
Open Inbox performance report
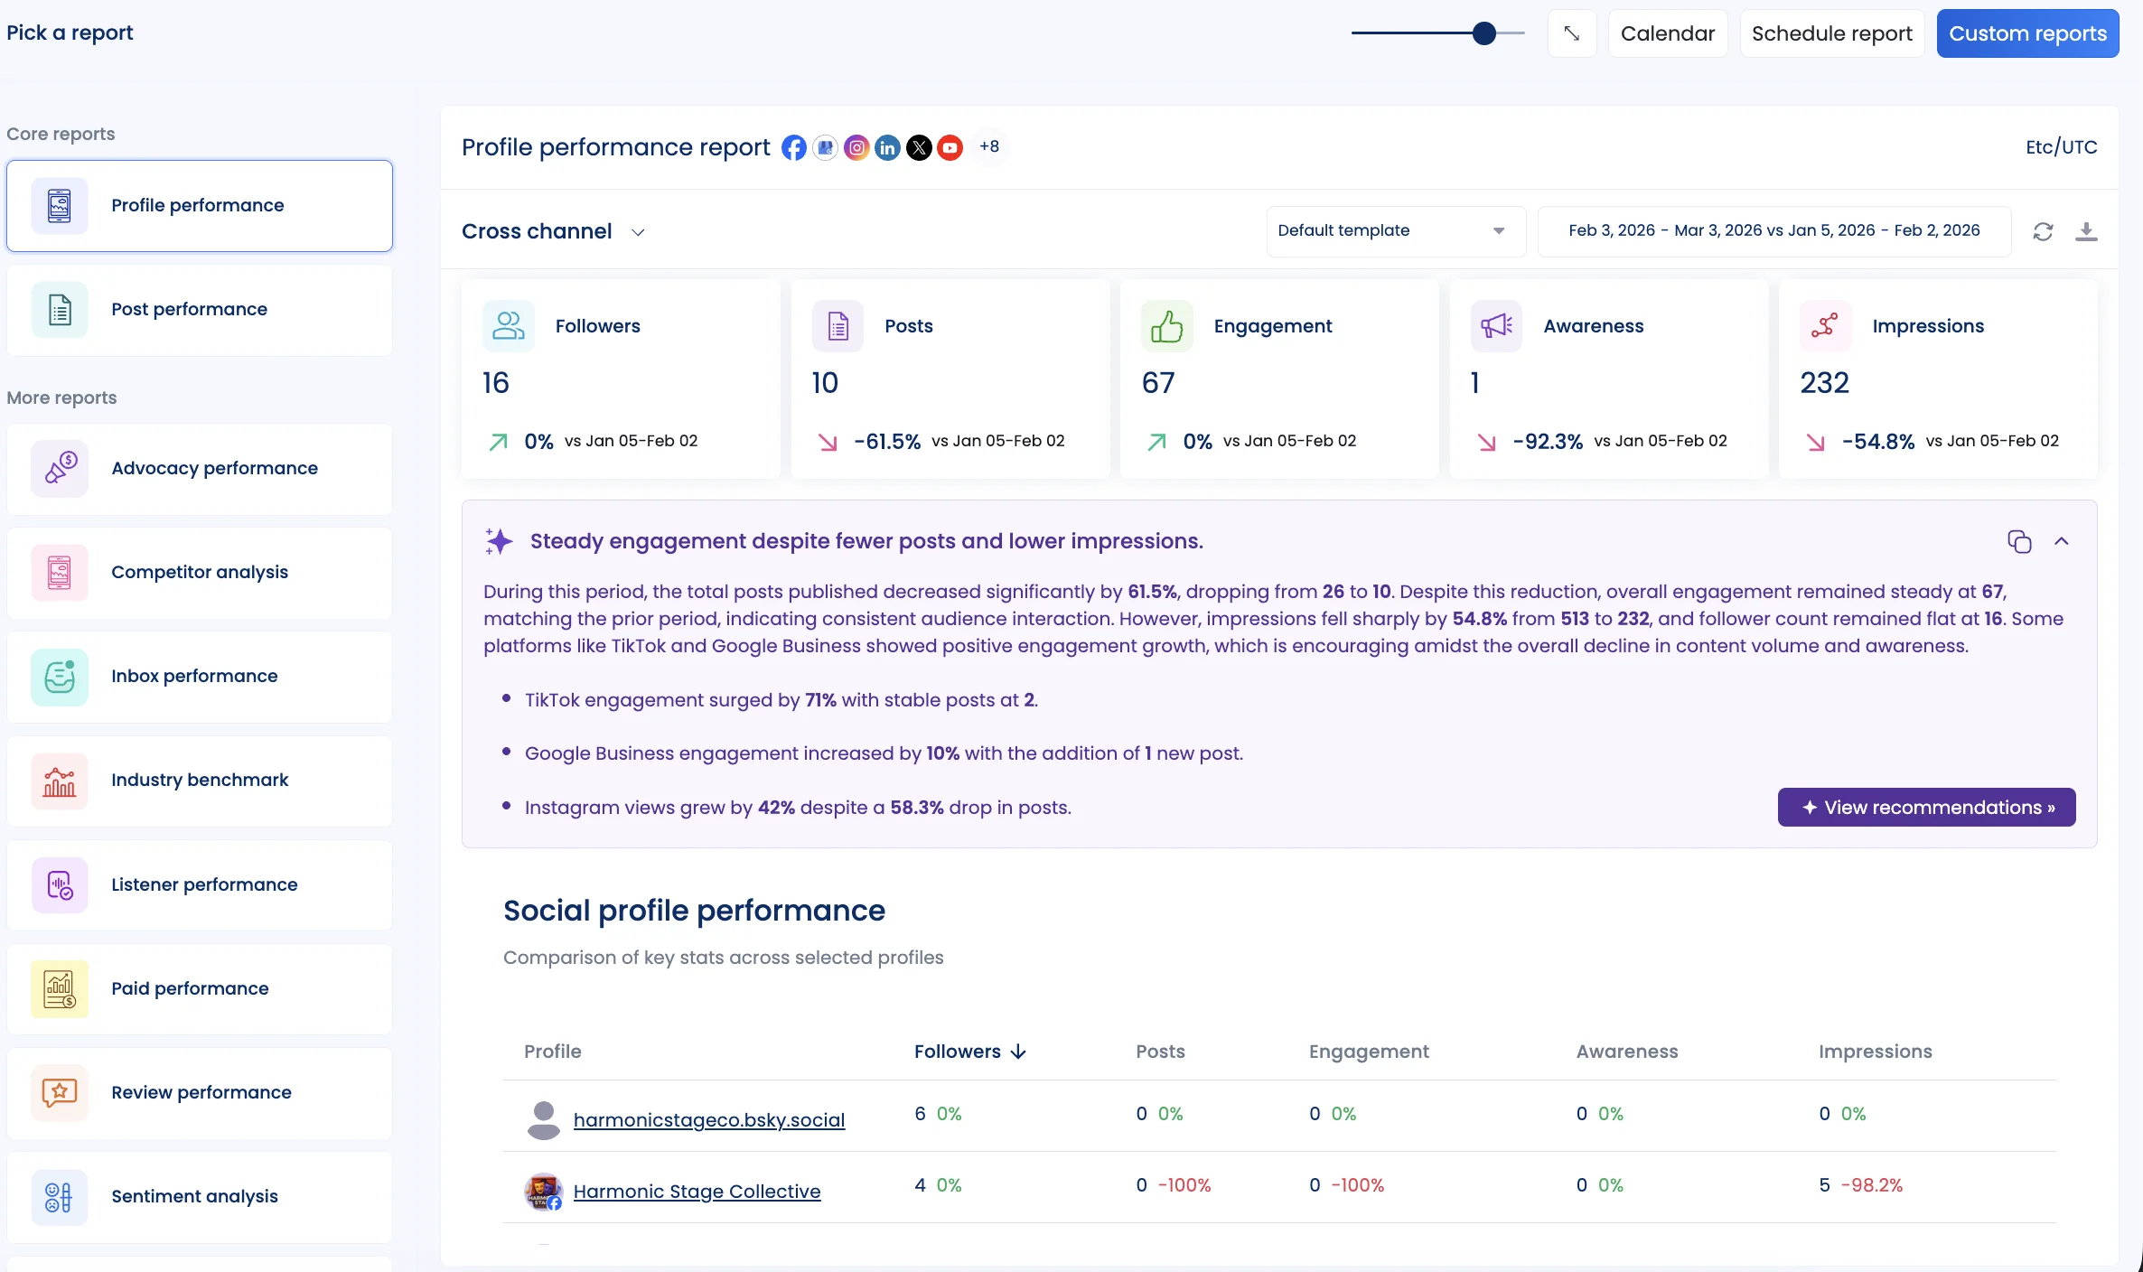click(200, 677)
